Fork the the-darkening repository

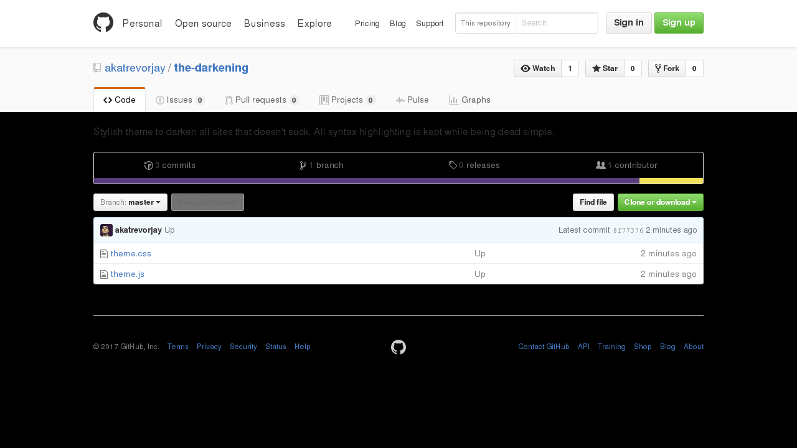click(667, 68)
